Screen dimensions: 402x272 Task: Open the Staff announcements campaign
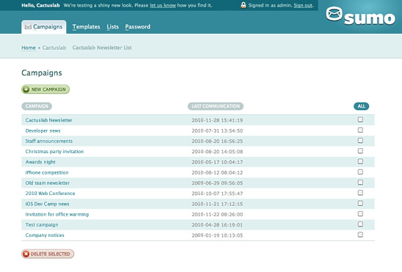[49, 141]
